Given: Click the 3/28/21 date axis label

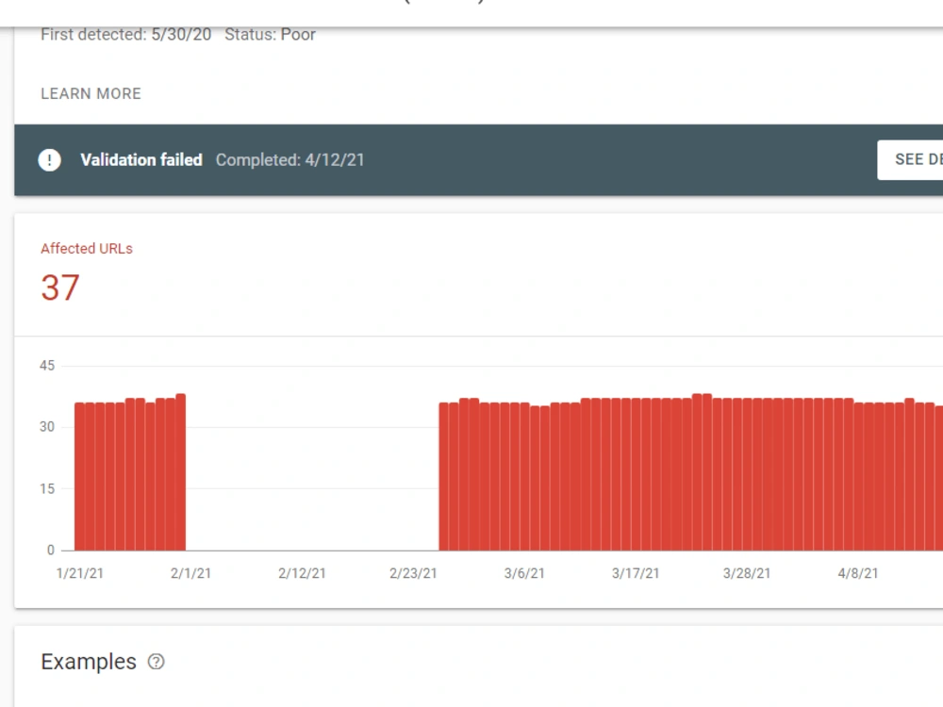Looking at the screenshot, I should (x=746, y=573).
